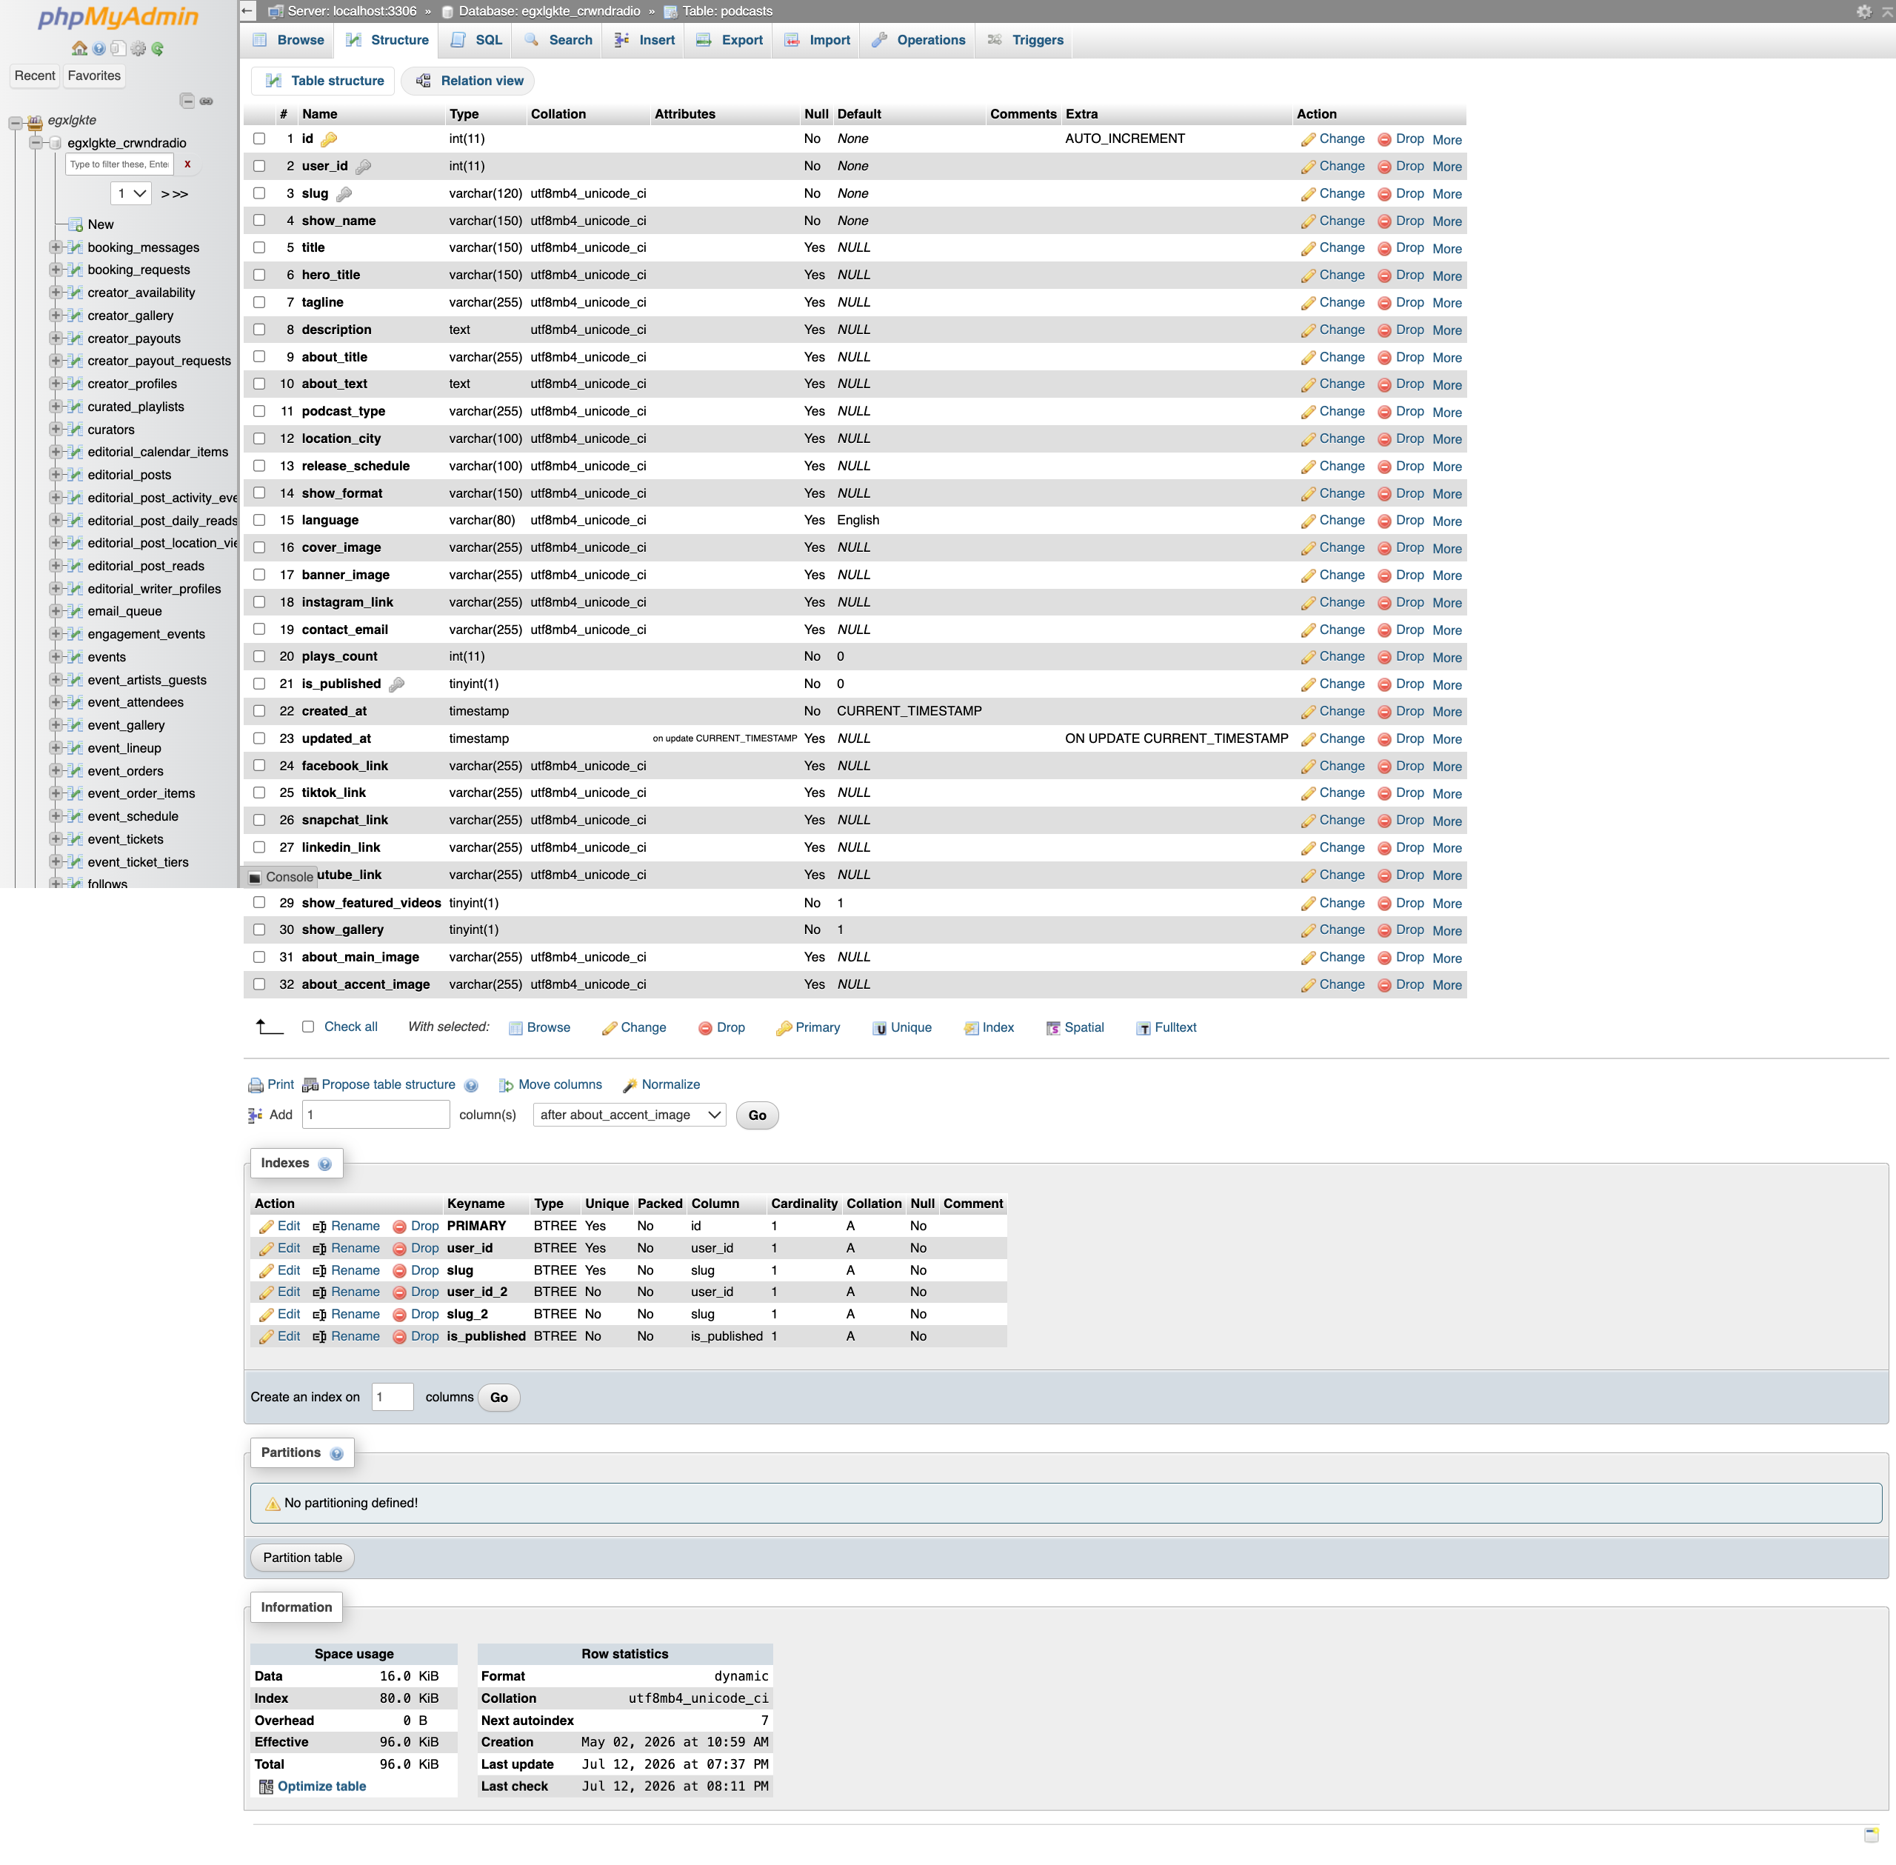The image size is (1896, 1865).
Task: Expand the creator_profiles table node
Action: [56, 384]
